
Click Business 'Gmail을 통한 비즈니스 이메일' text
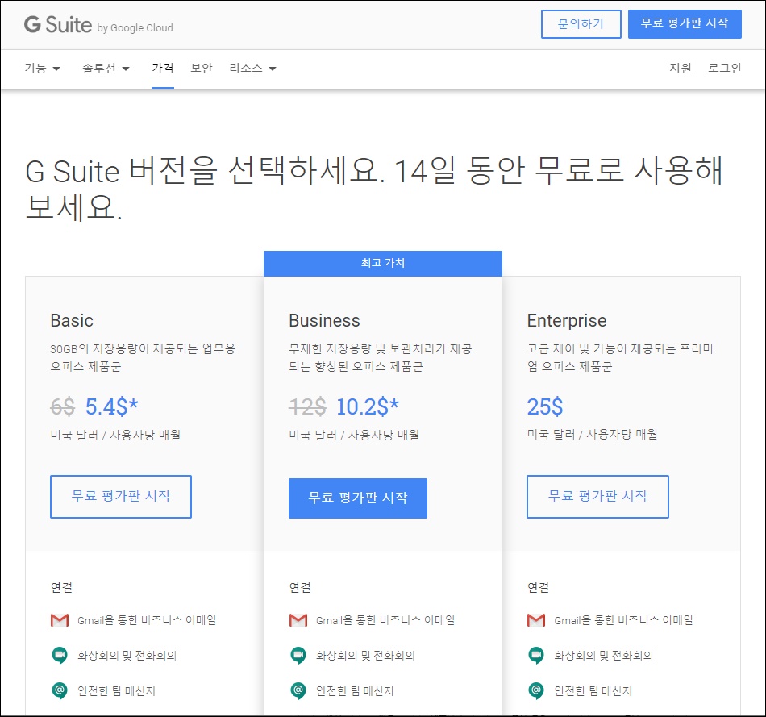(x=385, y=620)
